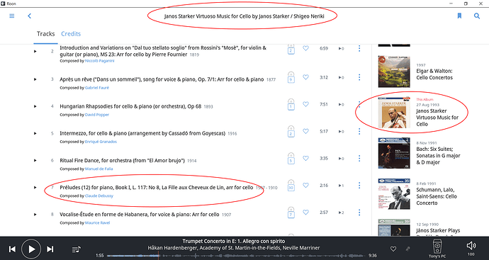The height and width of the screenshot is (260, 489).
Task: Open the volume speaker control
Action: tap(471, 246)
